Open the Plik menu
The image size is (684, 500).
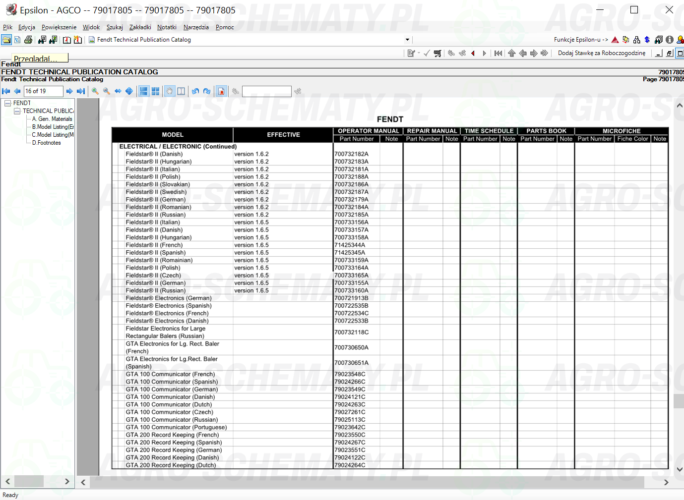[7, 27]
